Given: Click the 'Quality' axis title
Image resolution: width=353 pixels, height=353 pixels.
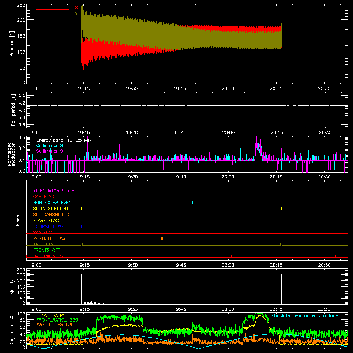Looking at the screenshot, I should (12, 286).
